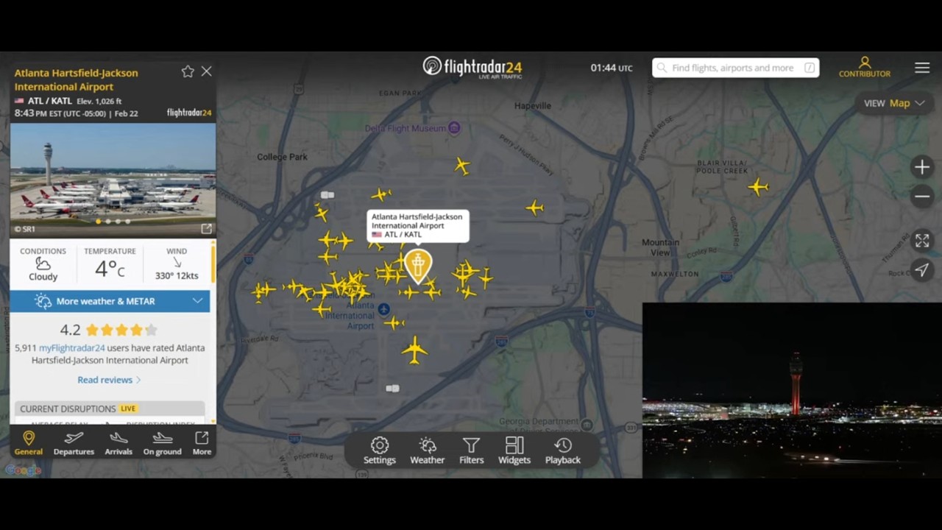
Task: Open Read reviews link
Action: click(x=109, y=380)
